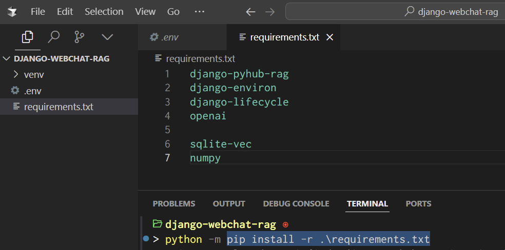Show more menu items via ellipsis
The width and height of the screenshot is (505, 250).
click(200, 12)
